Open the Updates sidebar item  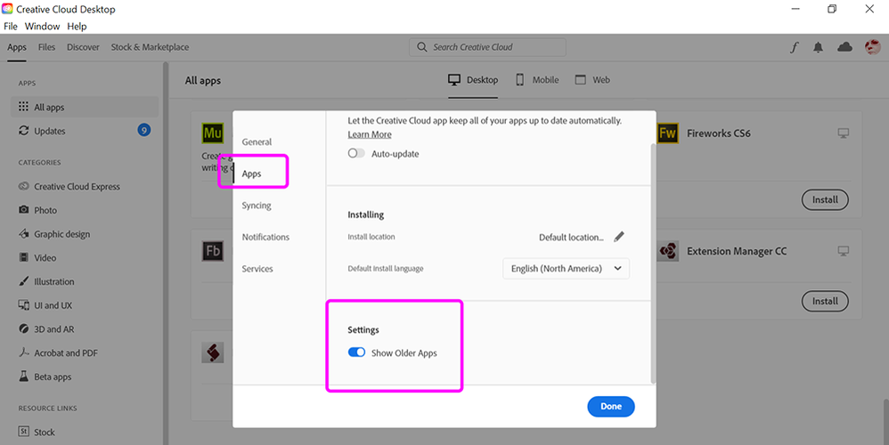click(x=50, y=131)
